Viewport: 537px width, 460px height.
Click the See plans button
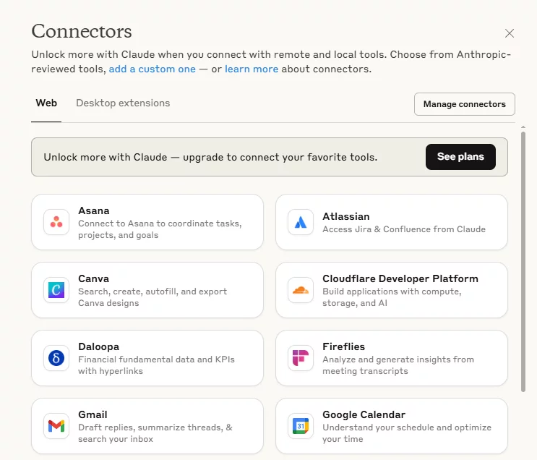coord(460,157)
